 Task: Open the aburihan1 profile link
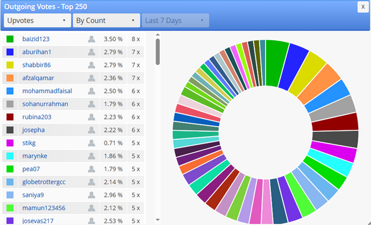point(37,52)
